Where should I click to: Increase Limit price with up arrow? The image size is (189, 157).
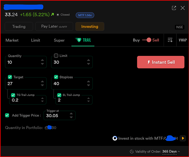pos(88,60)
